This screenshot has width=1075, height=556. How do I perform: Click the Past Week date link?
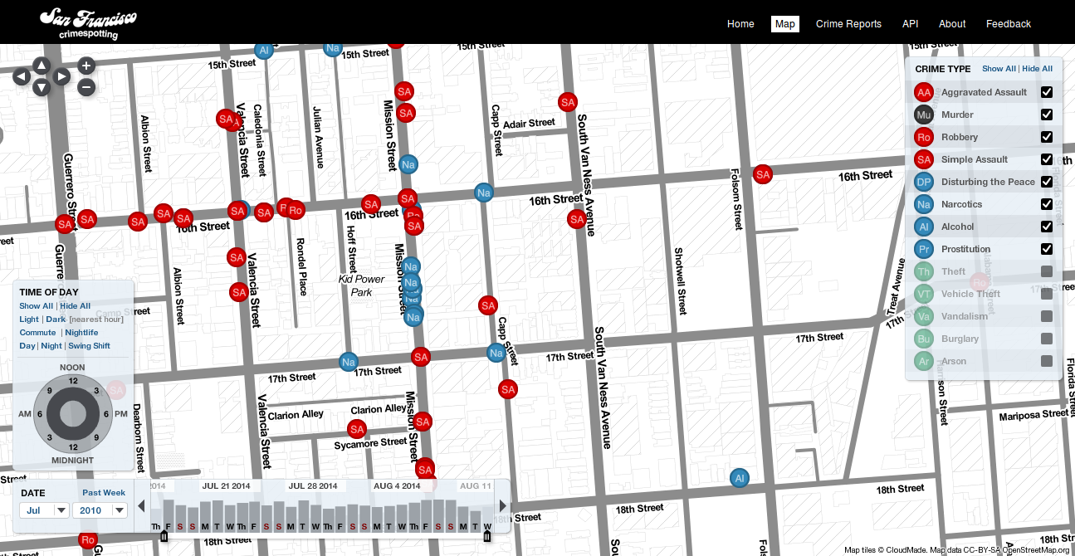pos(104,493)
